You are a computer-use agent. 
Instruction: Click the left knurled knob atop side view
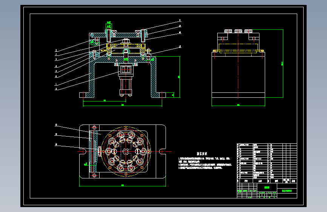228,31
